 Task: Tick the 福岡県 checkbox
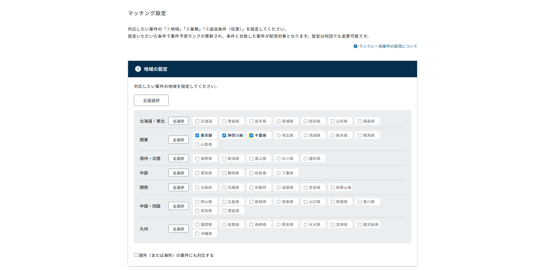(x=197, y=225)
